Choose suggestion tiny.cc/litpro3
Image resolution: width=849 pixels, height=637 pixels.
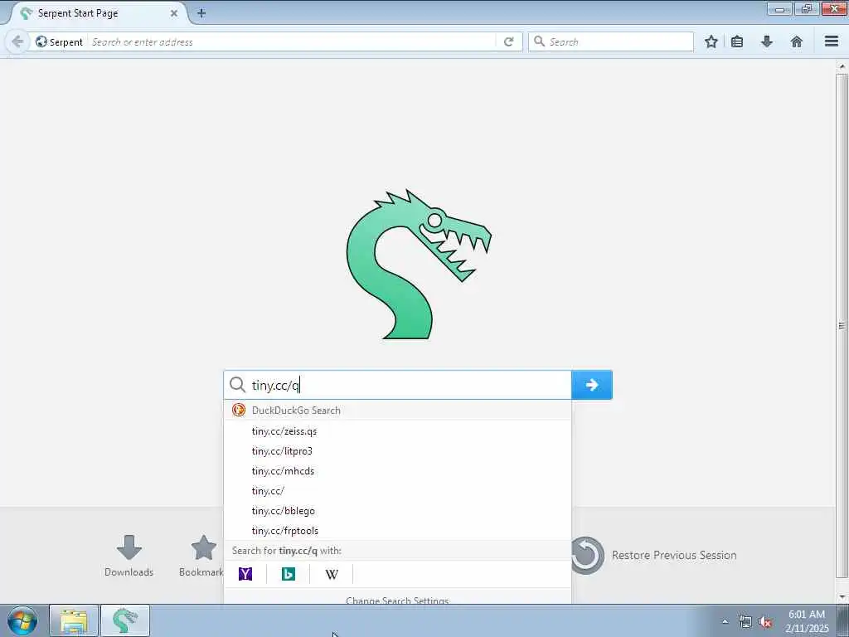click(x=397, y=451)
